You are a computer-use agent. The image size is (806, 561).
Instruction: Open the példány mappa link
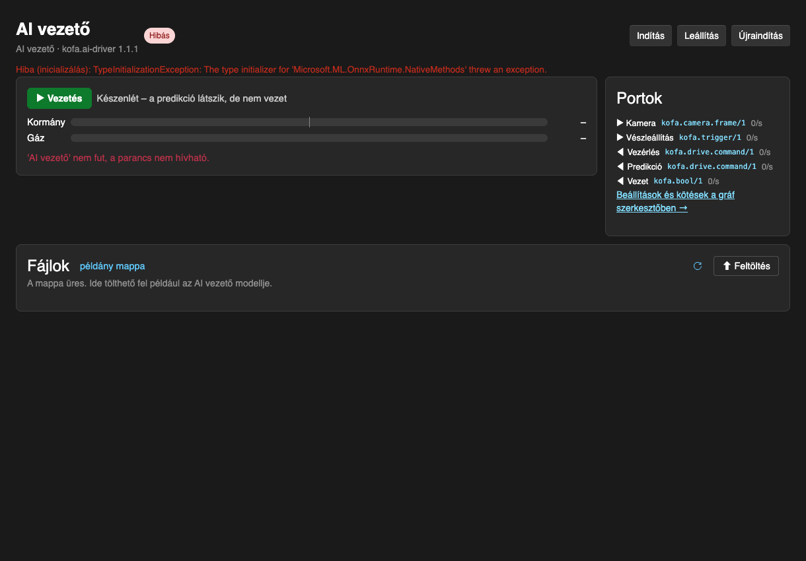[x=112, y=266]
